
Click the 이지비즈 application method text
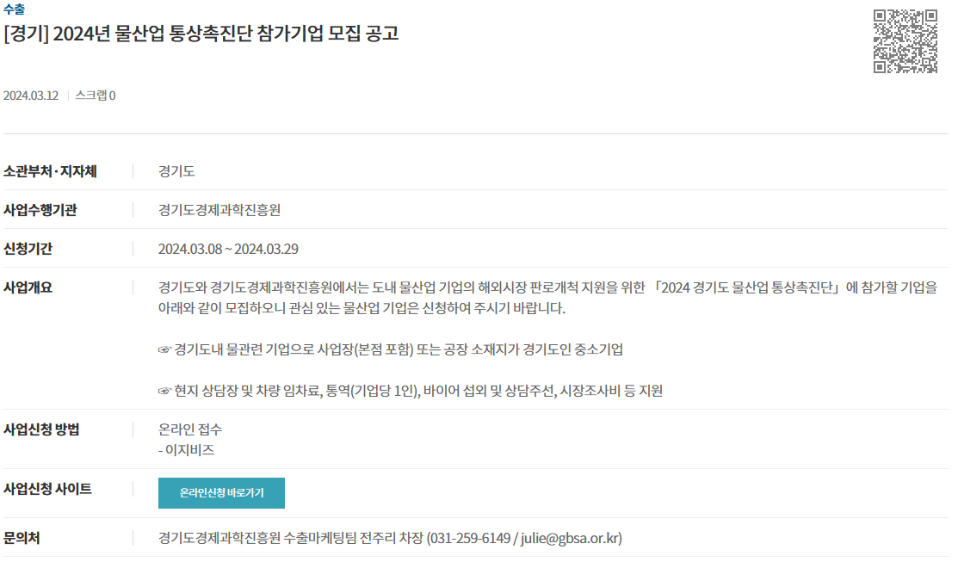[x=190, y=450]
